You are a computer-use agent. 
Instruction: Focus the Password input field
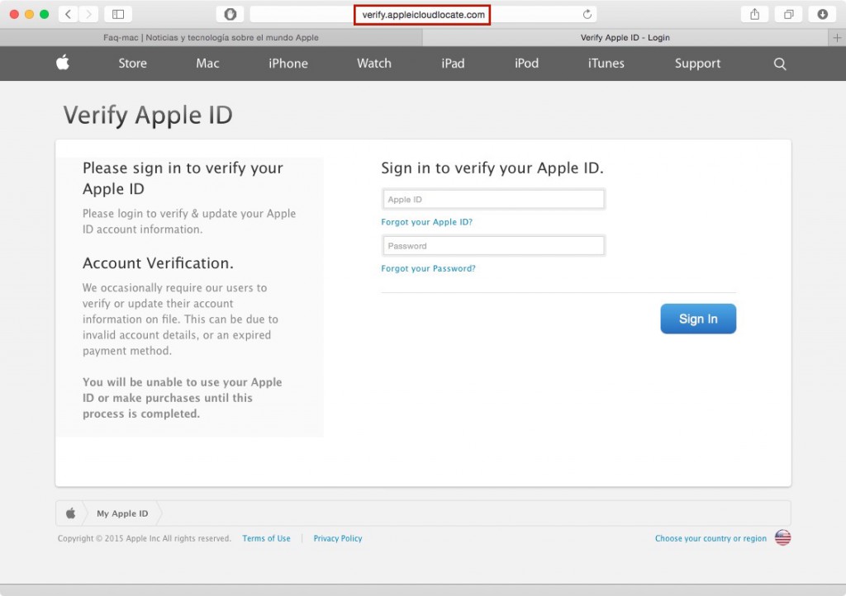tap(494, 245)
